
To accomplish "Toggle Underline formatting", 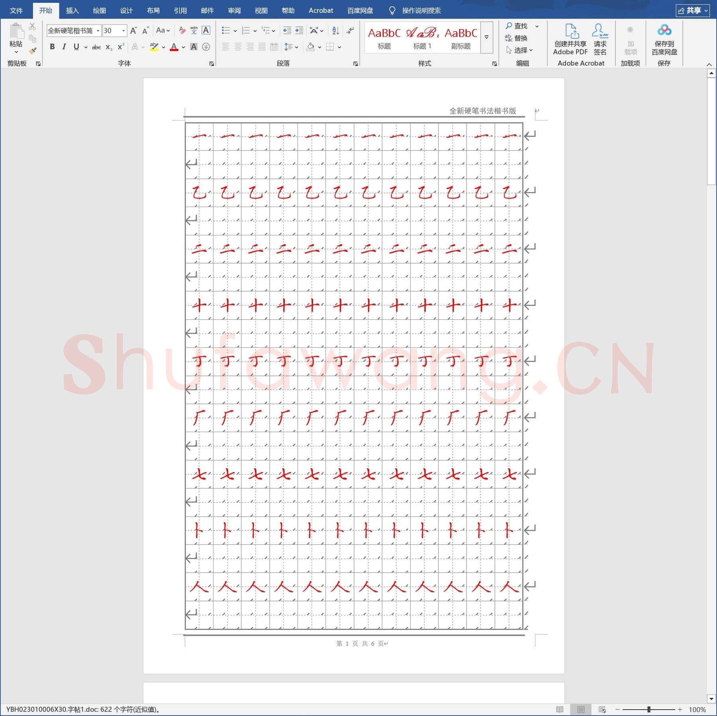I will 76,47.
